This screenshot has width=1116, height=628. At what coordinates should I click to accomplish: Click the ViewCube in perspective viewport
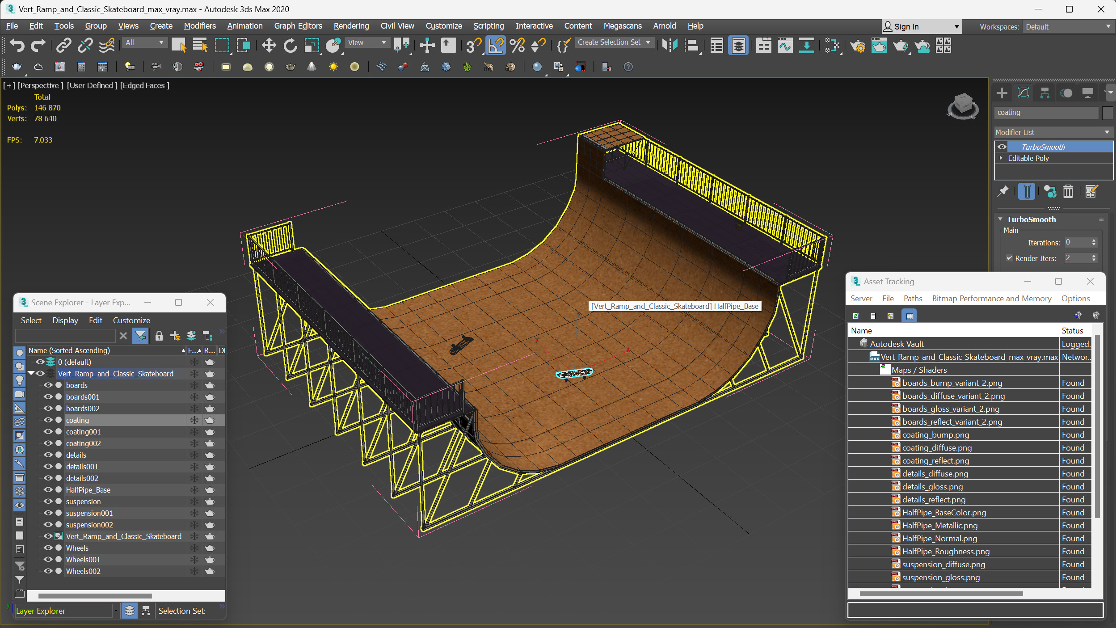tap(963, 106)
